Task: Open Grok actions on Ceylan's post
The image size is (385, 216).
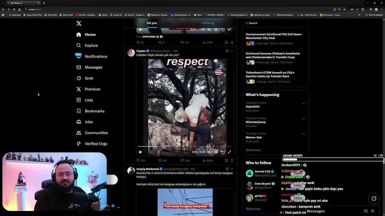Action: click(x=227, y=51)
